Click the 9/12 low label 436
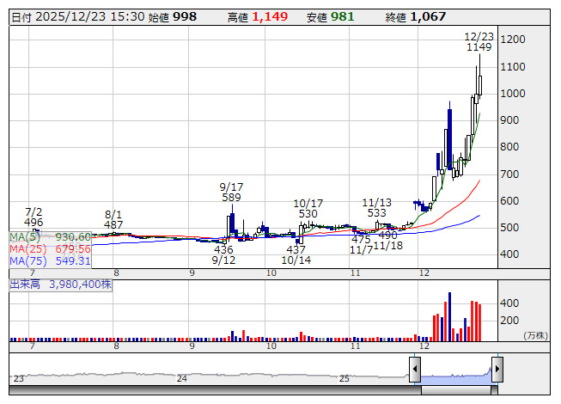The image size is (561, 404). click(x=223, y=249)
